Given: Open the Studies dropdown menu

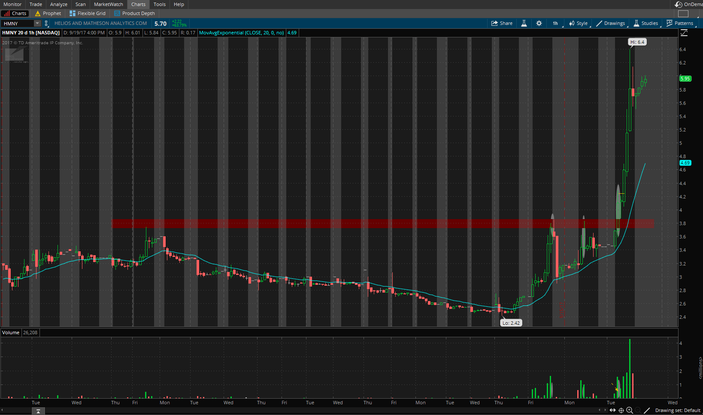Looking at the screenshot, I should [646, 23].
